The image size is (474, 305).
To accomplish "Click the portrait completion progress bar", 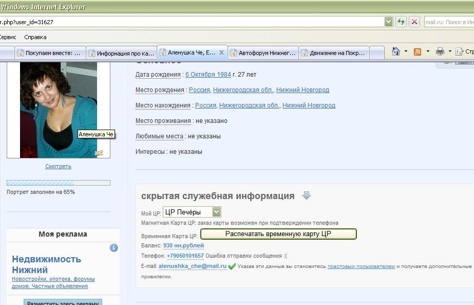I will [59, 183].
